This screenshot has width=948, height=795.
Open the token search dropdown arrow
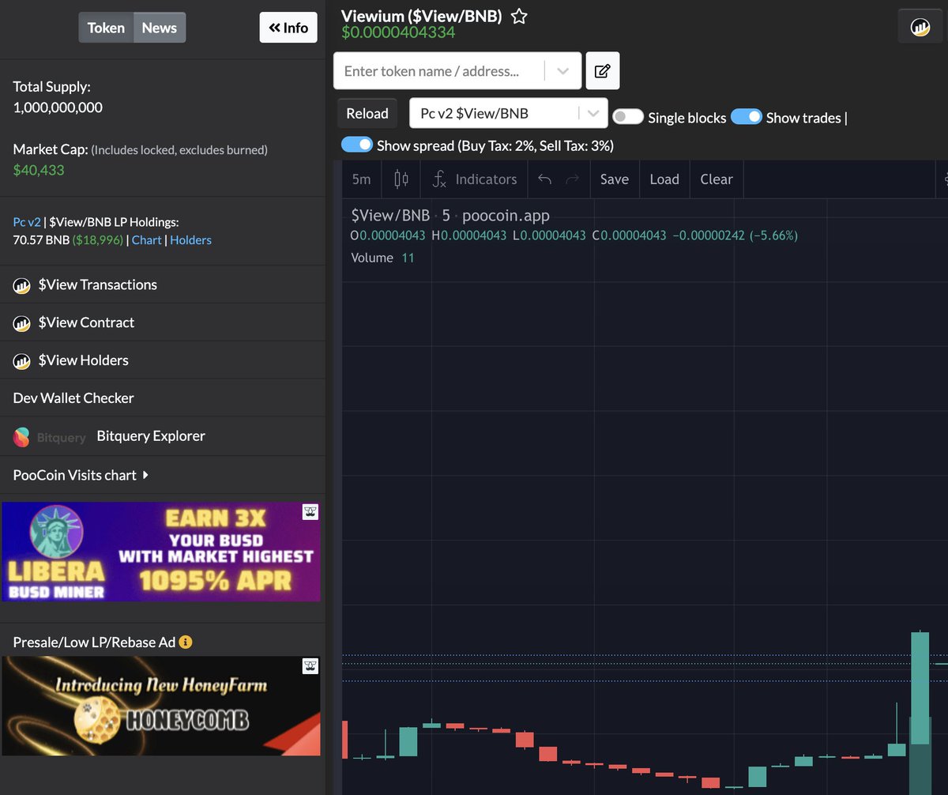[x=562, y=71]
